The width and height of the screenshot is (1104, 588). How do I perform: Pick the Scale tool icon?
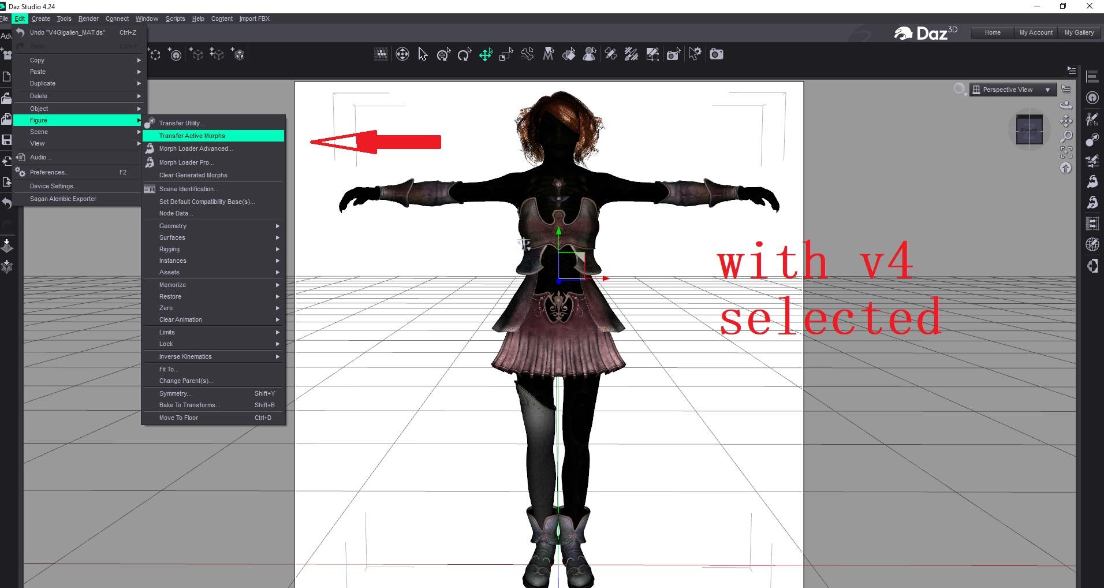[506, 54]
